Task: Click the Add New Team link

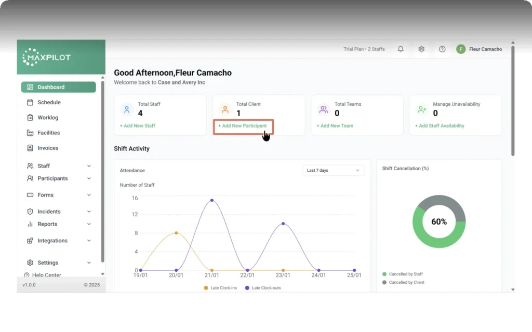Action: point(335,126)
